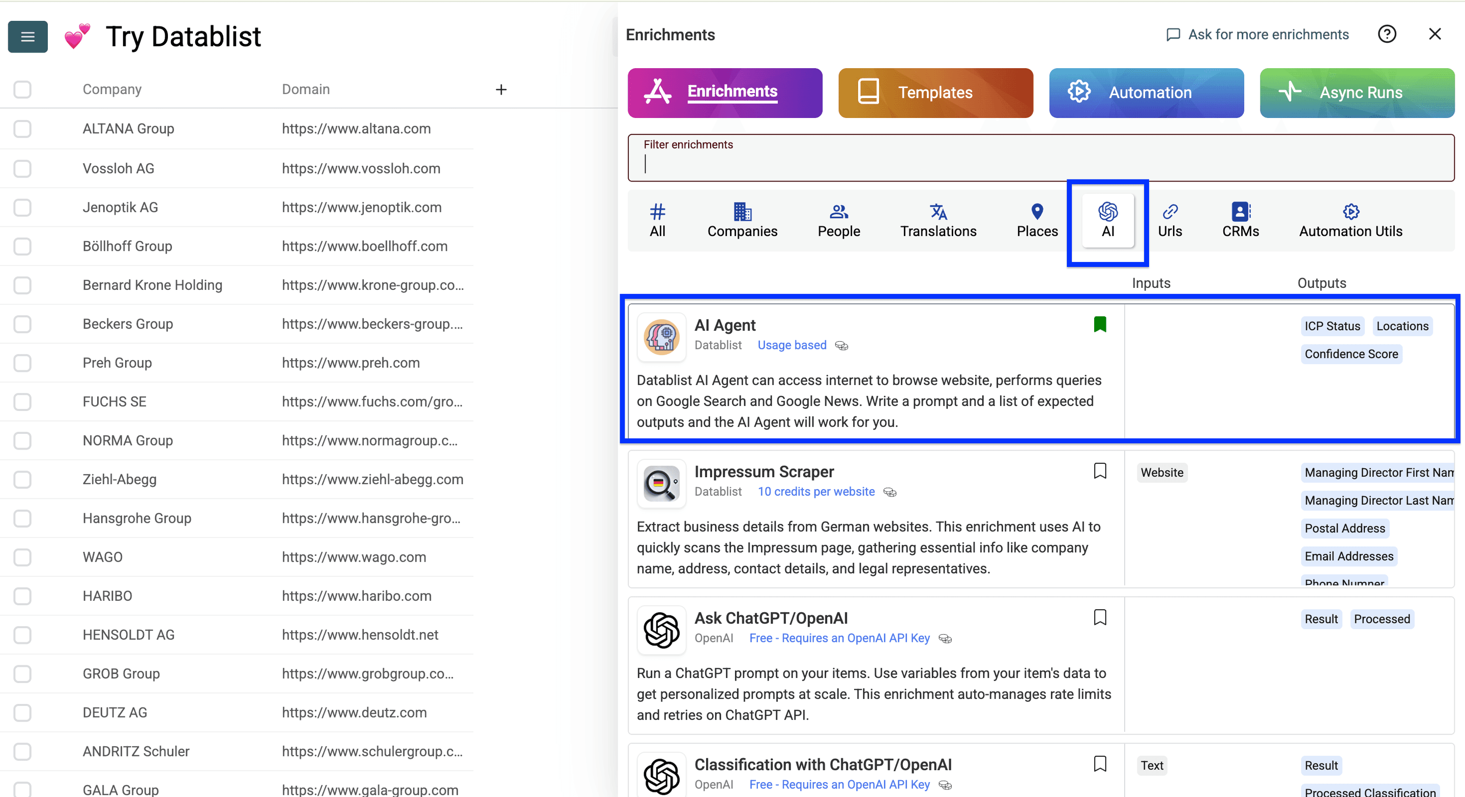Open the Templates tab
The width and height of the screenshot is (1465, 797).
(x=935, y=93)
